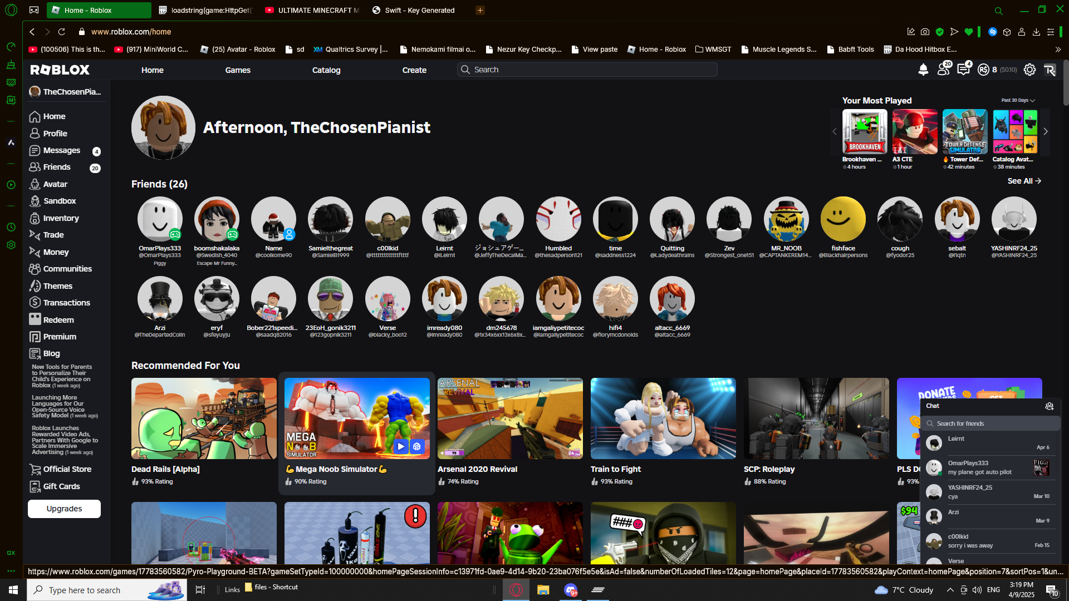The height and width of the screenshot is (601, 1069).
Task: Show next Most Played games arrow
Action: click(1046, 132)
